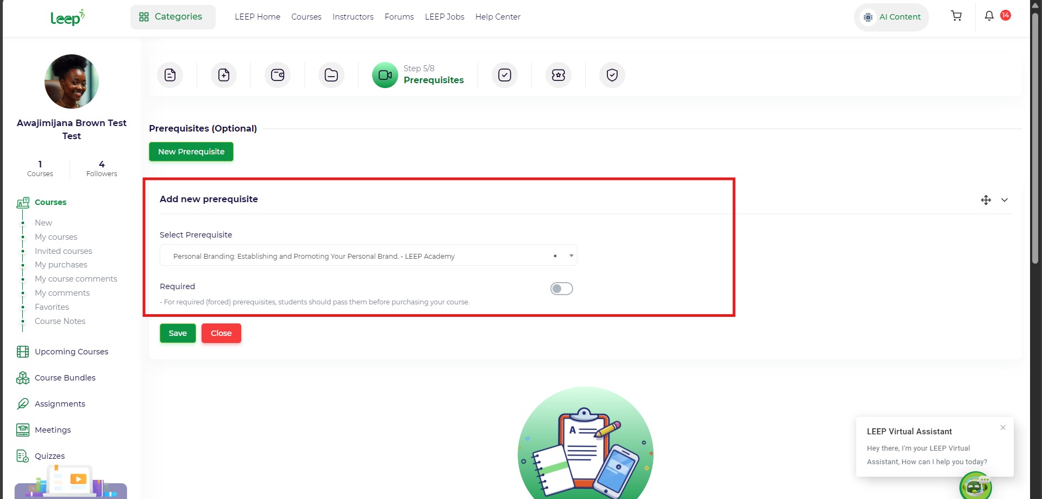The image size is (1042, 499).
Task: Click the shield checkmark final step icon
Action: (612, 75)
